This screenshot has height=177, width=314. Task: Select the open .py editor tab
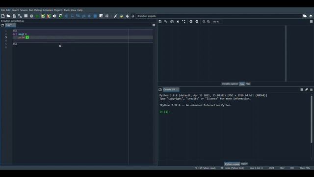(10, 25)
